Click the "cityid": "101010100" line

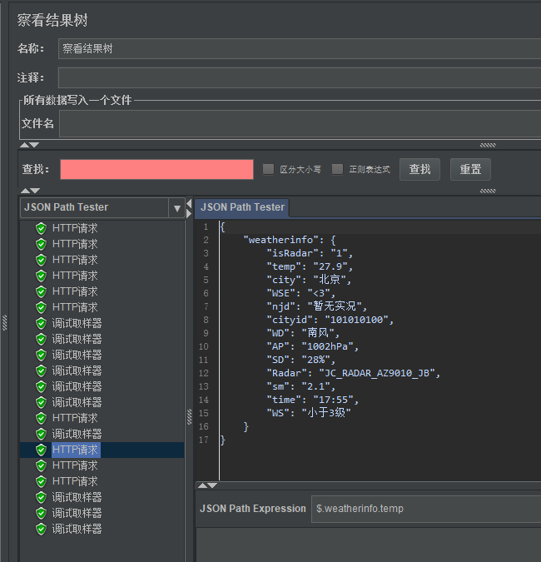coord(330,320)
